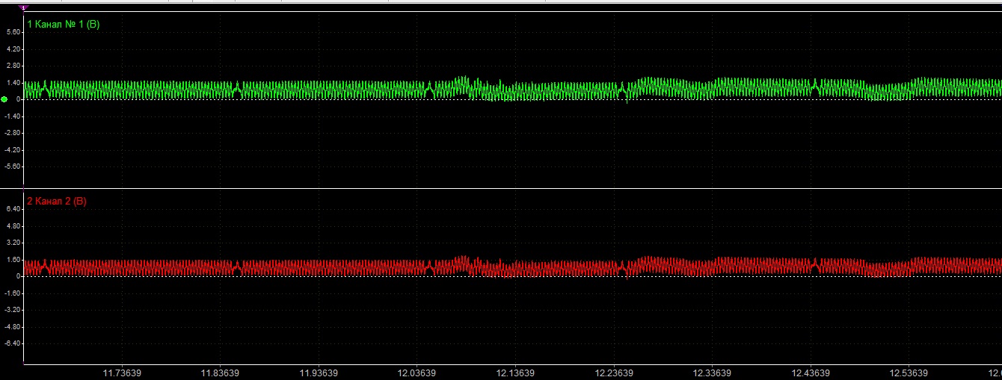Image resolution: width=1002 pixels, height=380 pixels.
Task: Click the -4.80 value on channel 2 axis
Action: tap(11, 326)
